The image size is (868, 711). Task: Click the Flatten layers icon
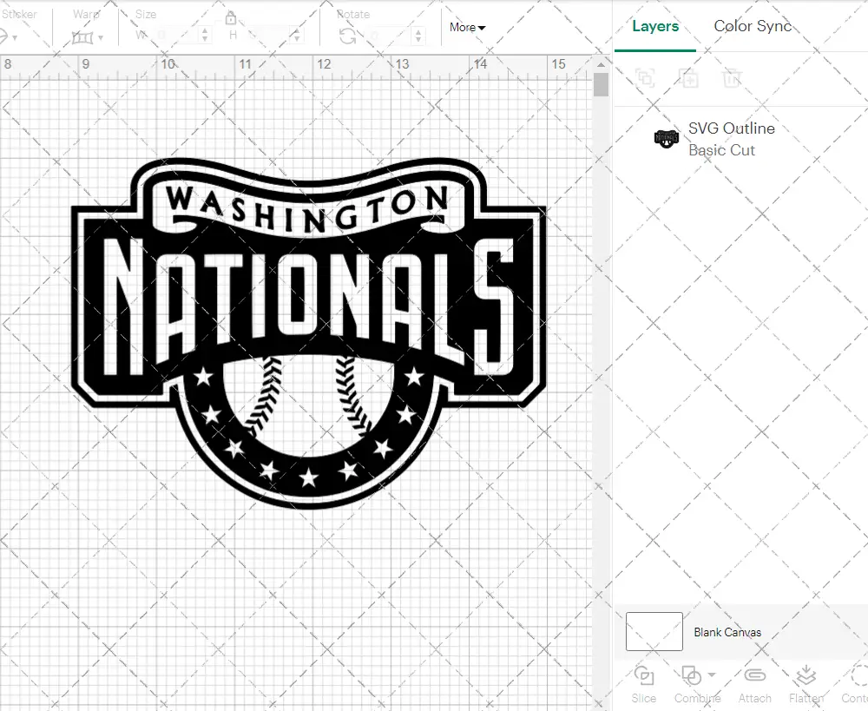point(806,676)
